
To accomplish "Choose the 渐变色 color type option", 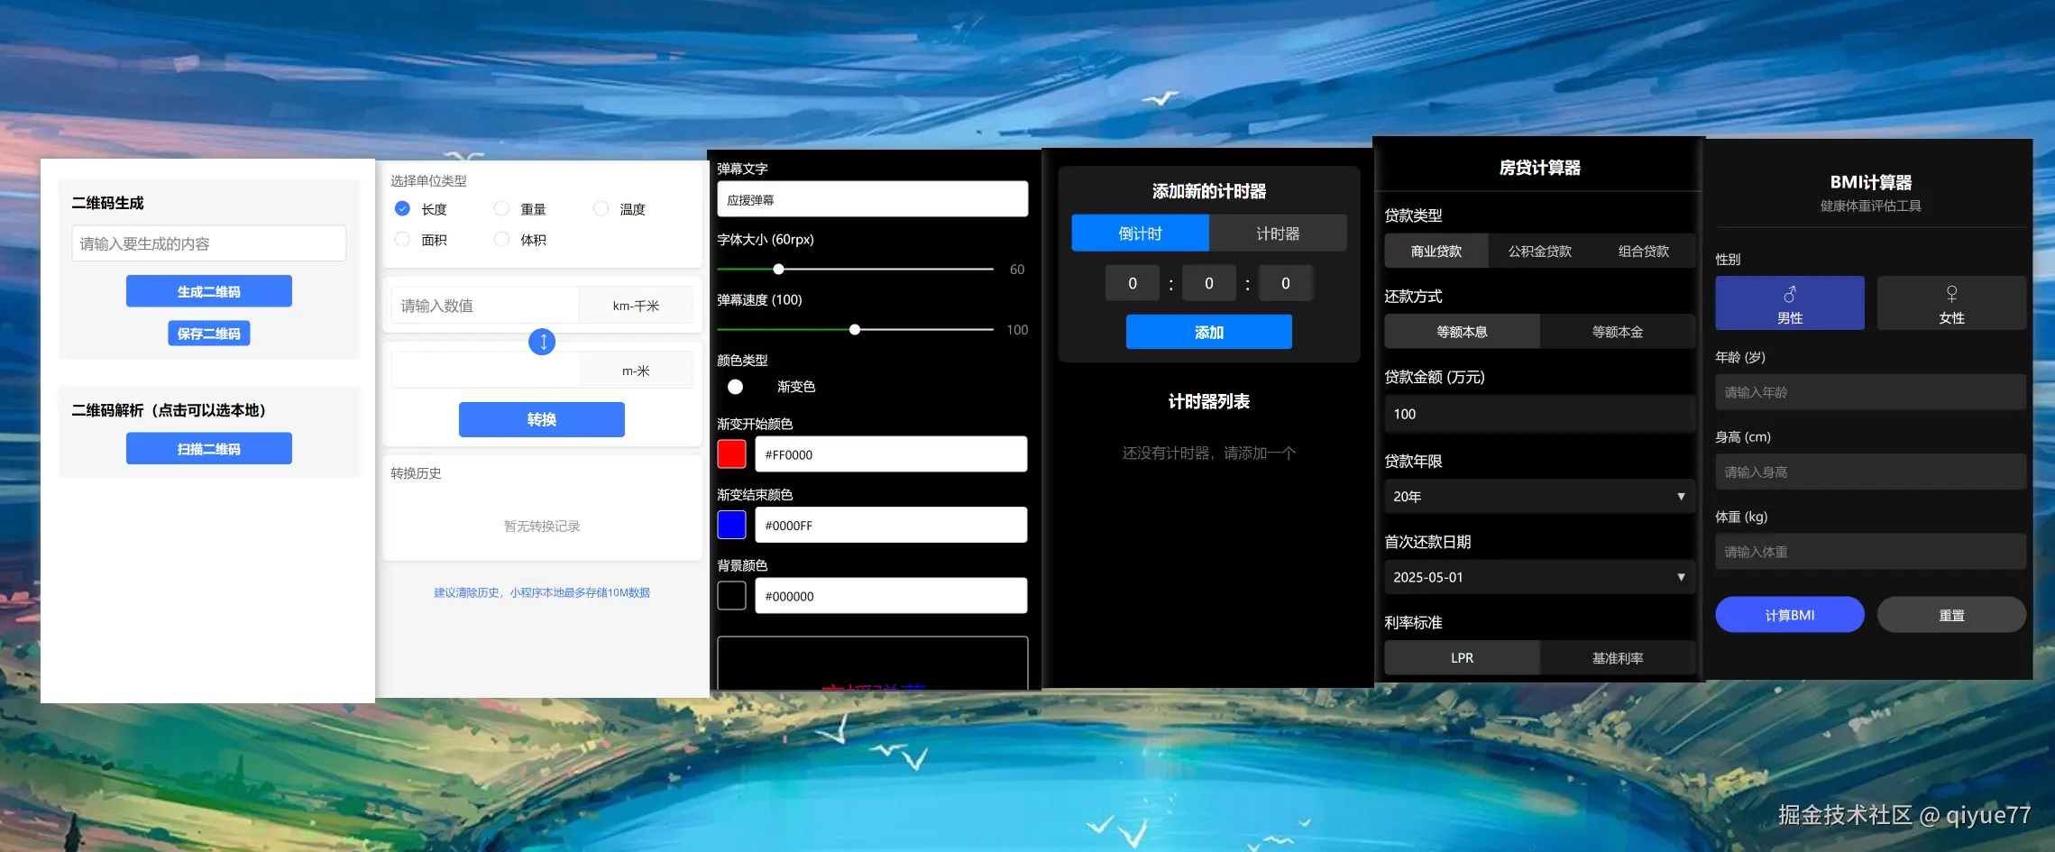I will pyautogui.click(x=735, y=386).
